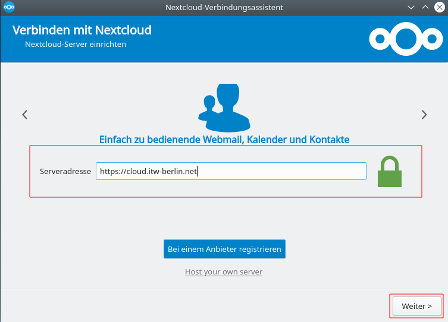Click the Nextcloud-Server einrichten subtitle
Screen dimensions: 448x322
point(76,44)
